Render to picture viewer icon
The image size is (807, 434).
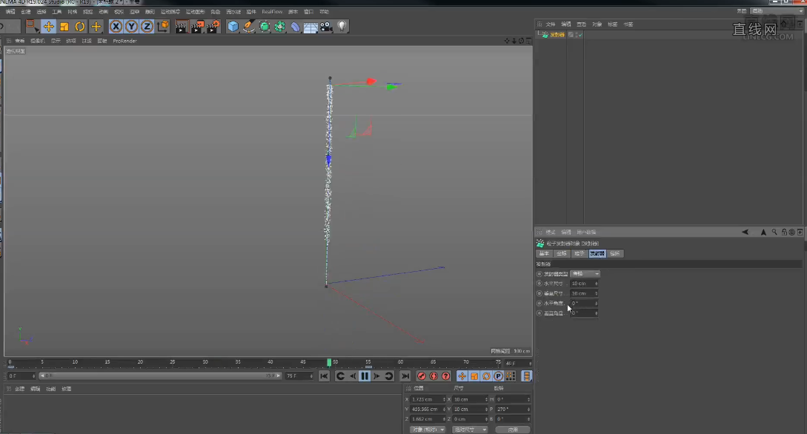pyautogui.click(x=197, y=26)
